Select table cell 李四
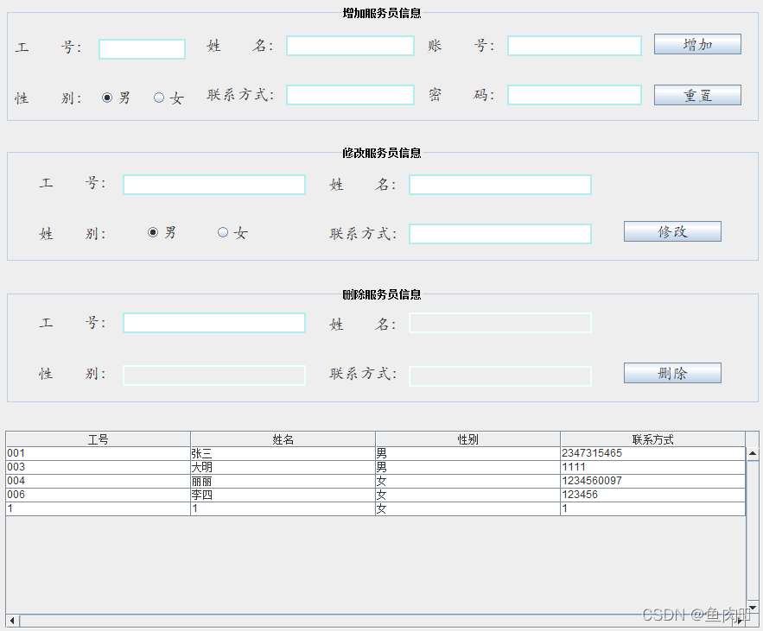763x631 pixels. (283, 495)
